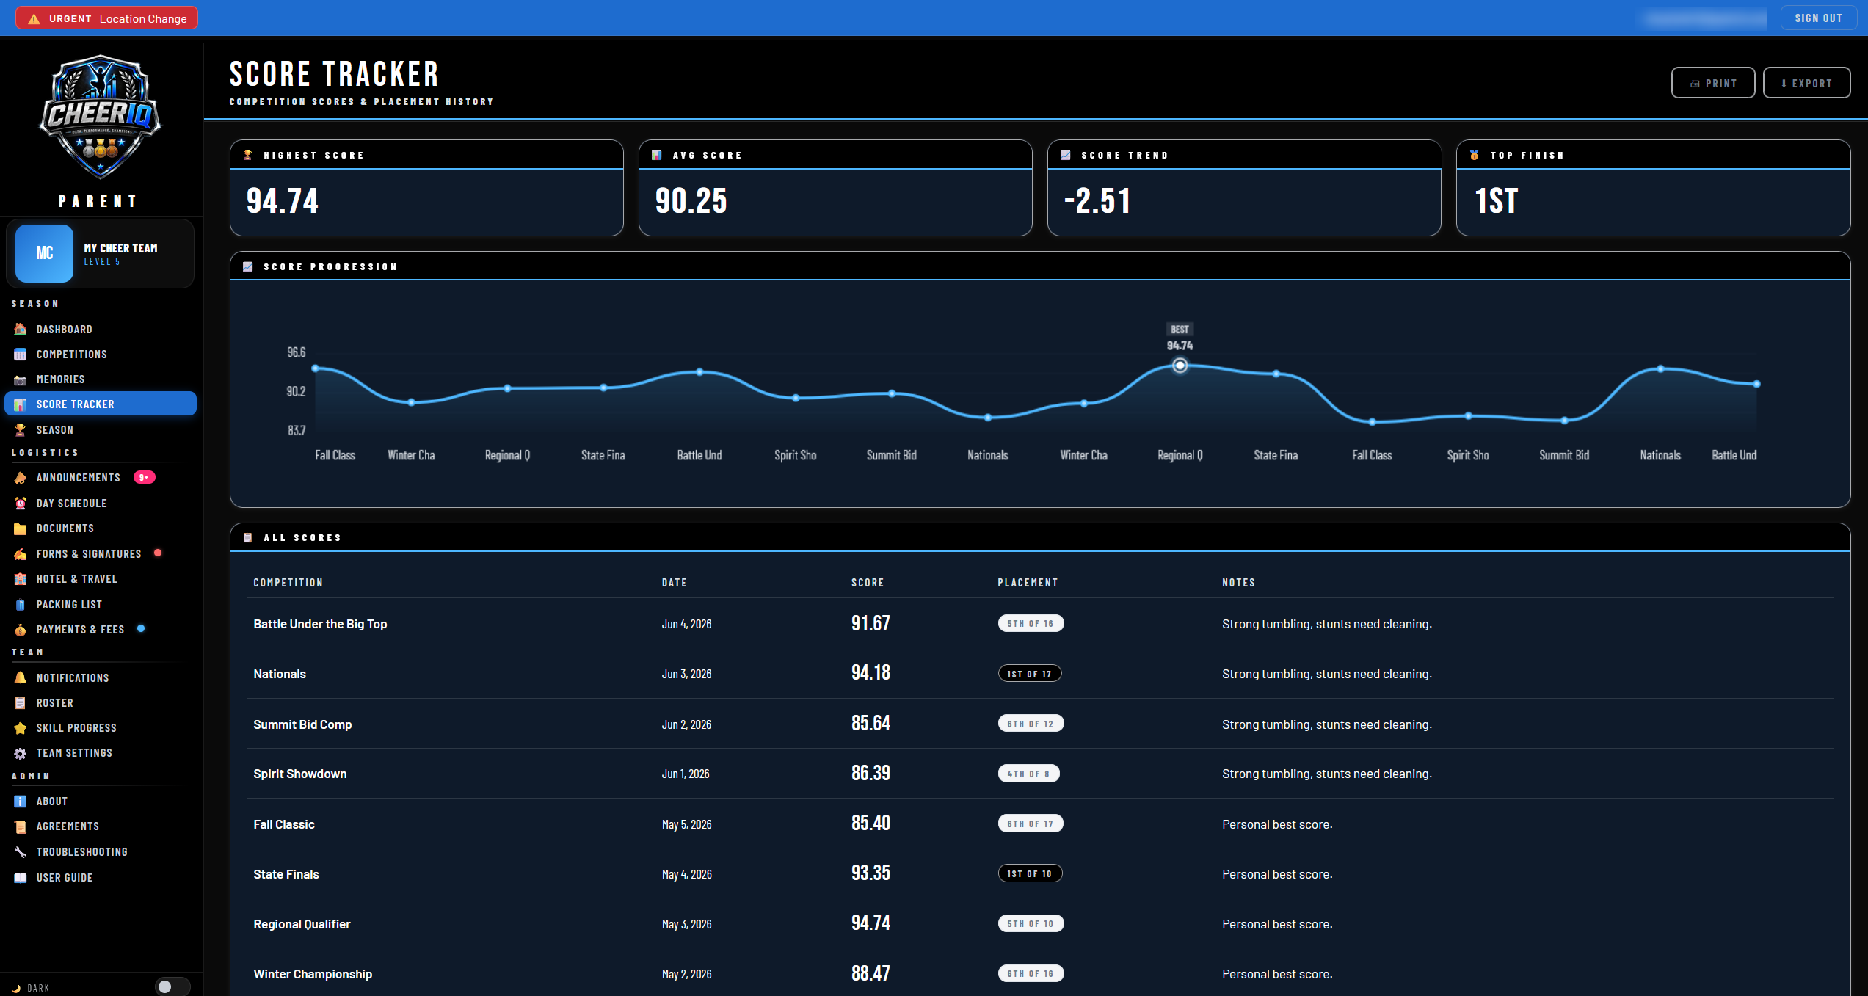Image resolution: width=1868 pixels, height=996 pixels.
Task: Click the Dashboard house icon
Action: [x=21, y=330]
